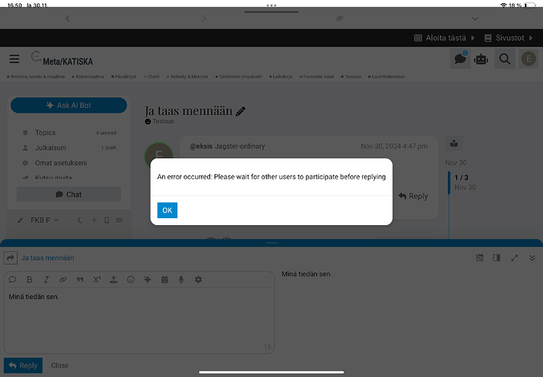
Task: Open the sidebar Chat button
Action: pos(68,194)
